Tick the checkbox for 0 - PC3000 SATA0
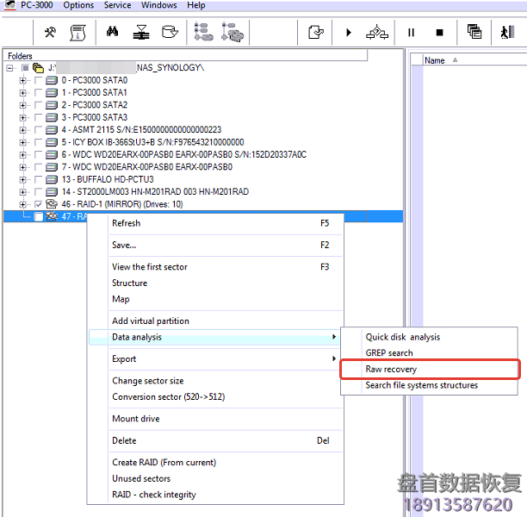The height and width of the screenshot is (517, 527). pyautogui.click(x=38, y=80)
